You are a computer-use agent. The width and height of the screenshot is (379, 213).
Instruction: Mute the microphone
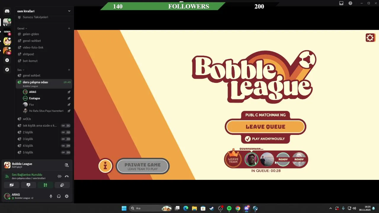(x=51, y=196)
